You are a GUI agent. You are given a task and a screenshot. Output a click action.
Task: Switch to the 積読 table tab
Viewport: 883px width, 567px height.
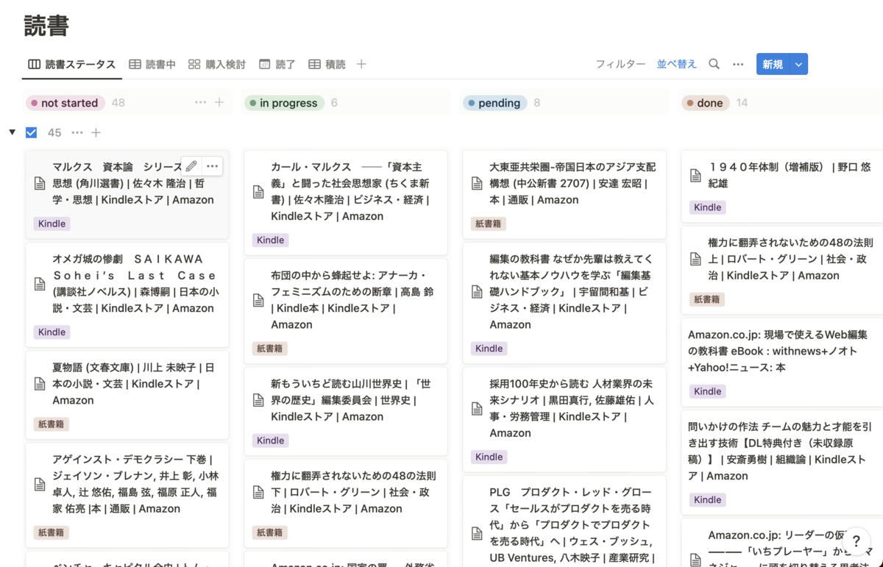(327, 65)
